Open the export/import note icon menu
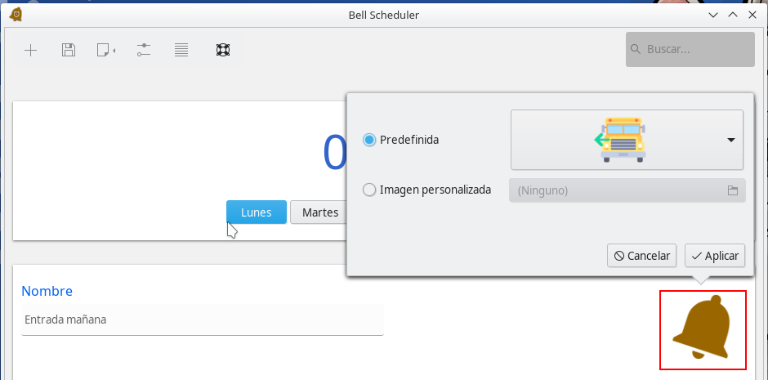This screenshot has width=768, height=380. tap(105, 51)
